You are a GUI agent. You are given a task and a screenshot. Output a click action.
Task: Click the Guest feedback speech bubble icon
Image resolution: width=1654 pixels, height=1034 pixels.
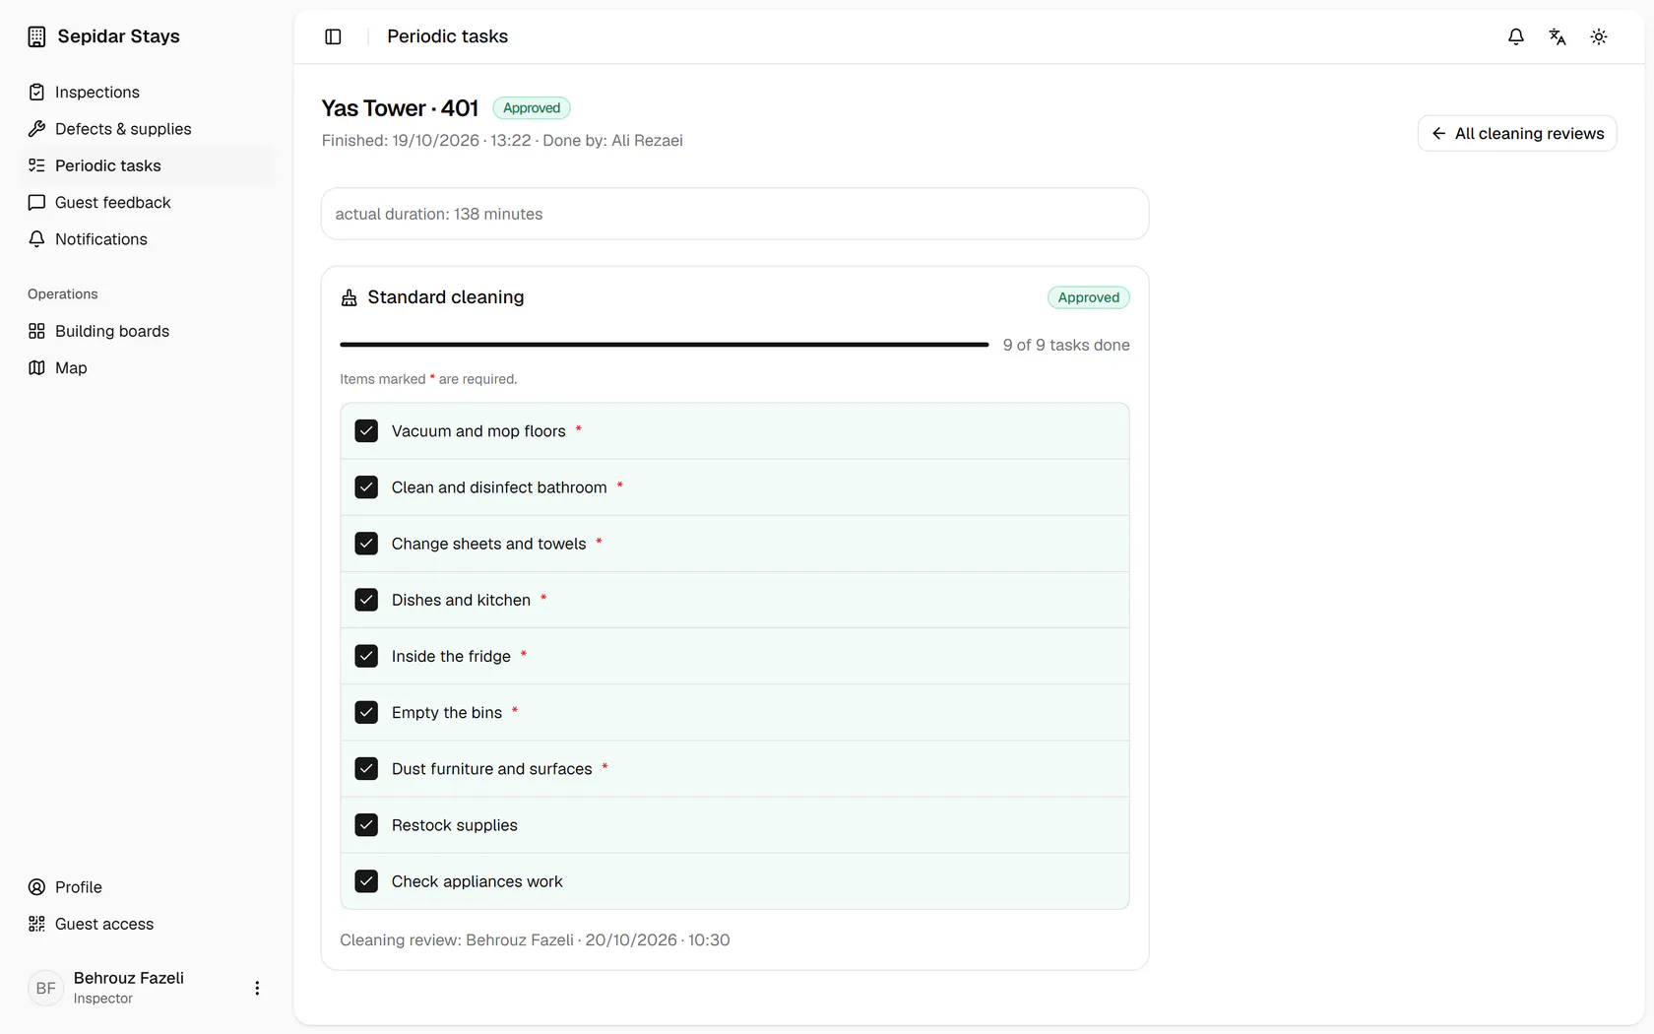pyautogui.click(x=36, y=202)
